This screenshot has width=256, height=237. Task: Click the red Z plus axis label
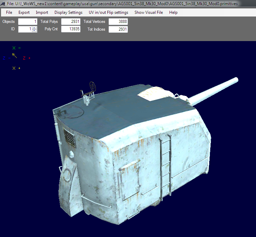coord(27,58)
